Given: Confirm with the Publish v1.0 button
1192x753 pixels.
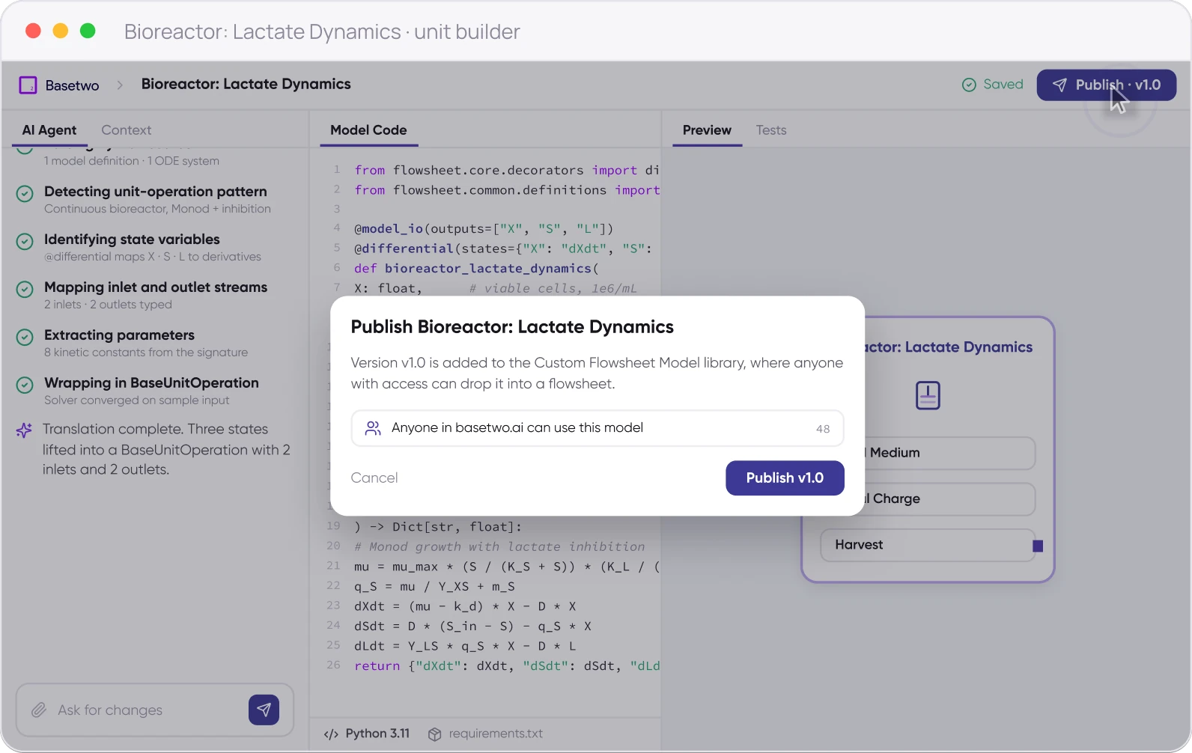Looking at the screenshot, I should tap(785, 478).
